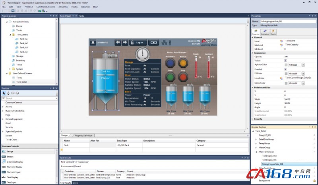Click the alarm bell icon on the HMI screen
The height and width of the screenshot is (185, 318).
[94, 42]
